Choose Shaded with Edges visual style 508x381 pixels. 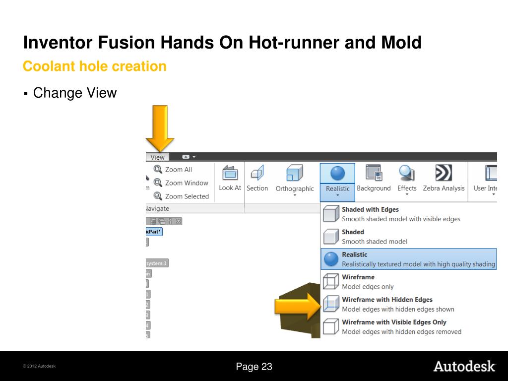pos(409,214)
